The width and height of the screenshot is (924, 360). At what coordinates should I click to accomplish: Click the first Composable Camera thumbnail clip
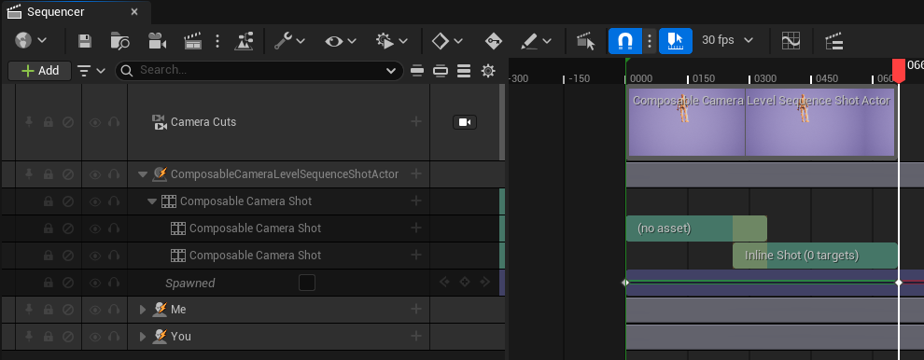[x=687, y=122]
